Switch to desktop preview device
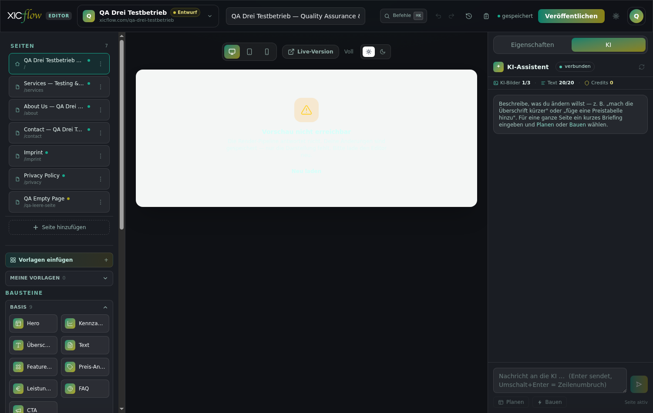653x413 pixels. click(x=232, y=52)
